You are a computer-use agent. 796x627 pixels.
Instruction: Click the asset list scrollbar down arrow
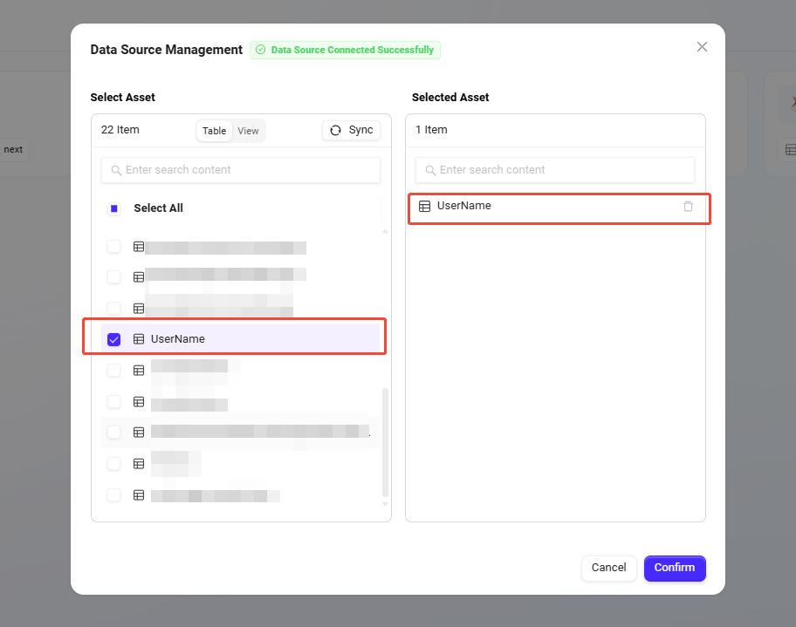(386, 503)
